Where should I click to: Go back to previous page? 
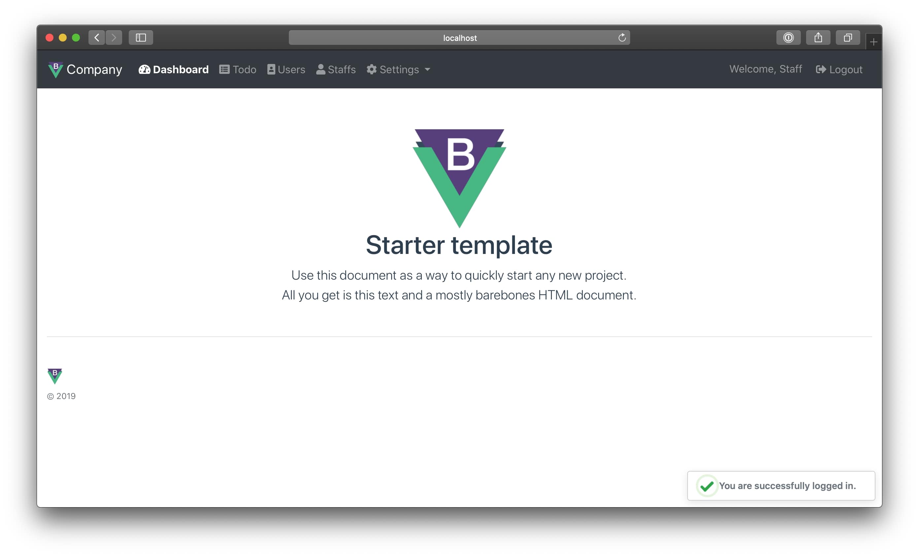tap(97, 38)
